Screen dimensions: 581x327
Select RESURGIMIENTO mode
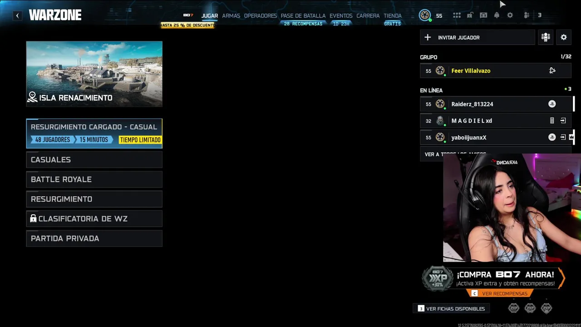coord(94,199)
